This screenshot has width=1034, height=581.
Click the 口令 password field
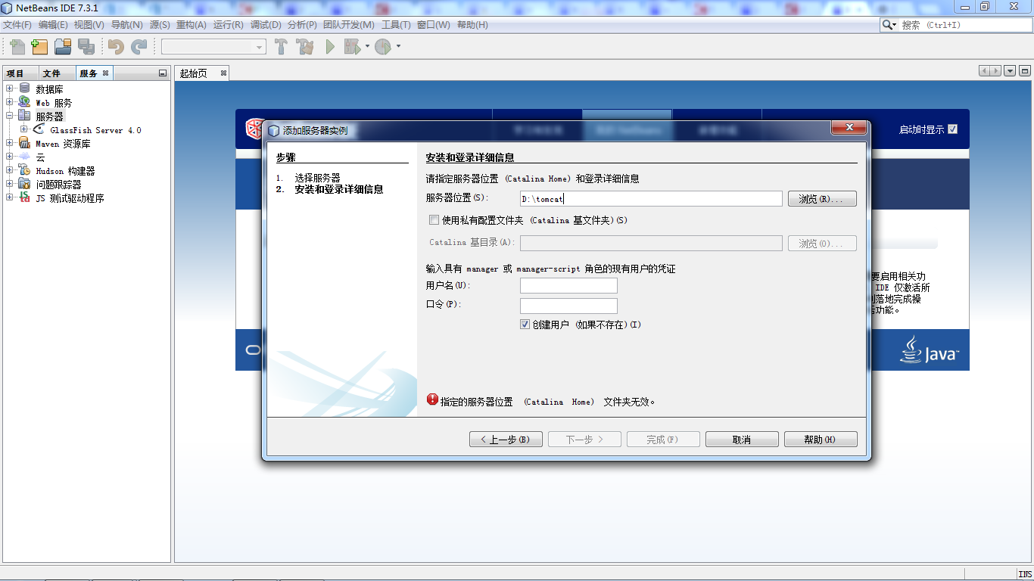click(568, 306)
